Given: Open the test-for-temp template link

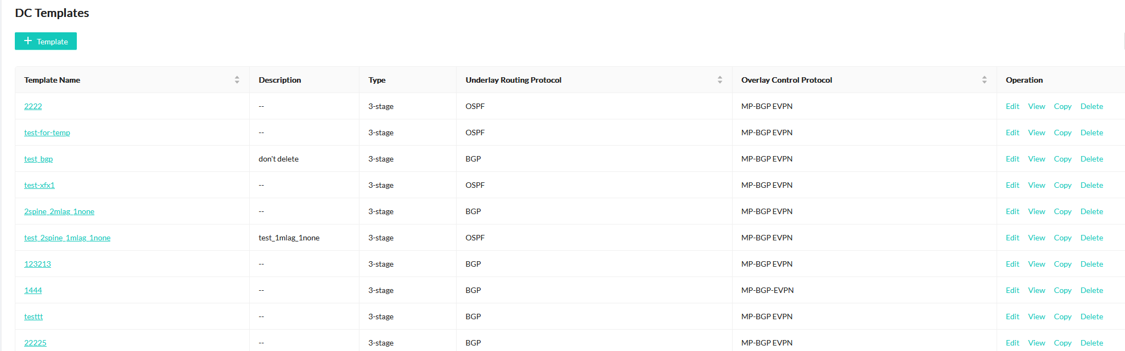Looking at the screenshot, I should tap(47, 133).
